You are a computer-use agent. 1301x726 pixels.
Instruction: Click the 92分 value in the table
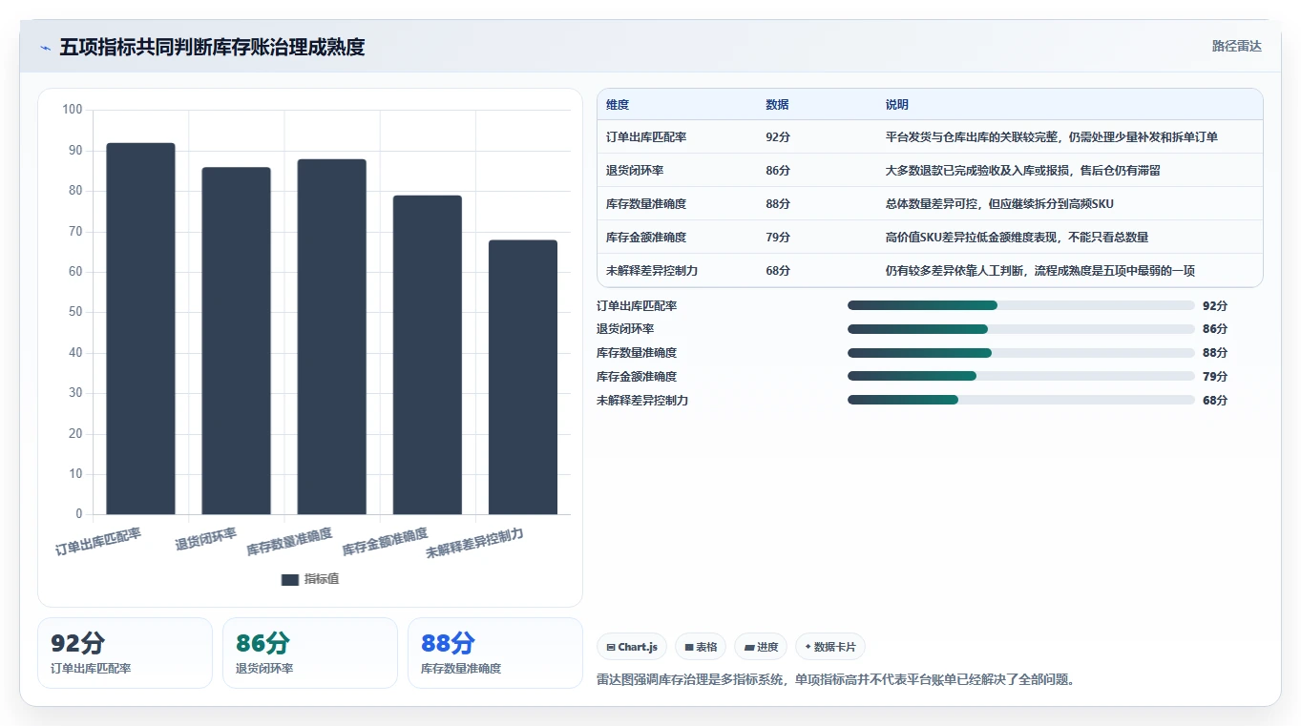coord(778,137)
